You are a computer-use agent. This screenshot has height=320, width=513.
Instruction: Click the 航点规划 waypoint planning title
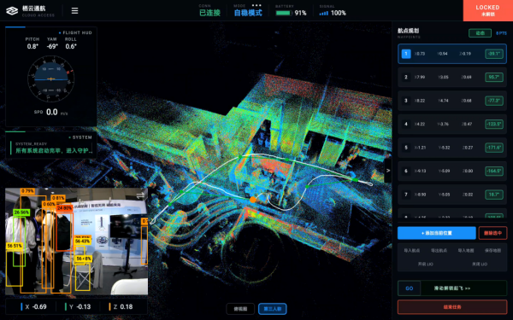(408, 31)
